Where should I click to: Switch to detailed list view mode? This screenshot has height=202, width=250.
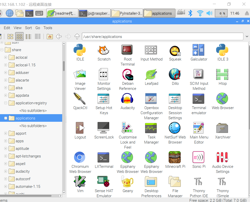38,36
